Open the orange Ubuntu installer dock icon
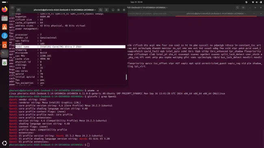This screenshot has width=264, height=148. [x=4, y=45]
